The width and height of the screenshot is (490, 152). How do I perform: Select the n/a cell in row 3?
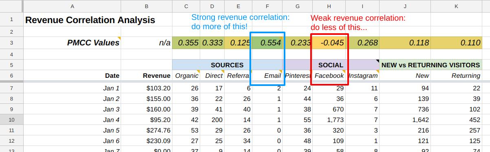click(147, 43)
